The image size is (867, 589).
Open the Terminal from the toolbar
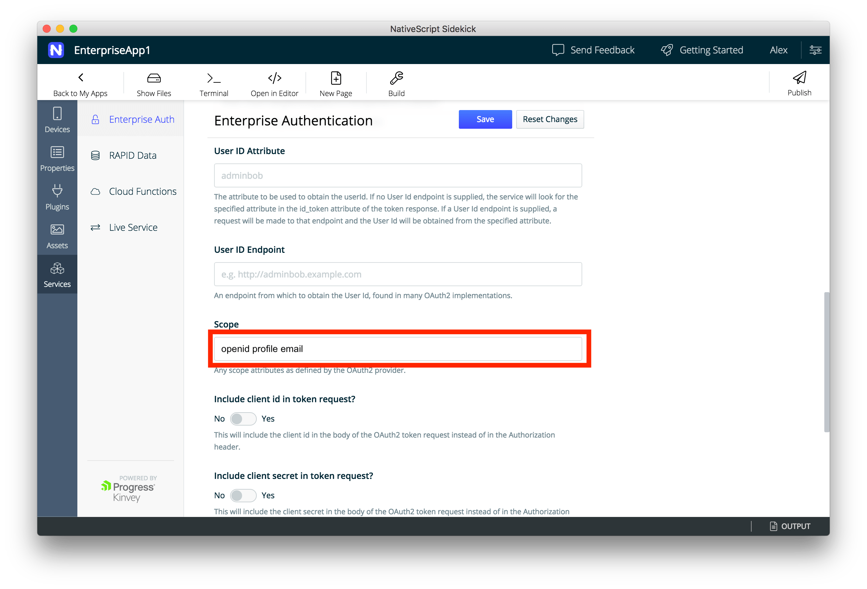(x=214, y=78)
